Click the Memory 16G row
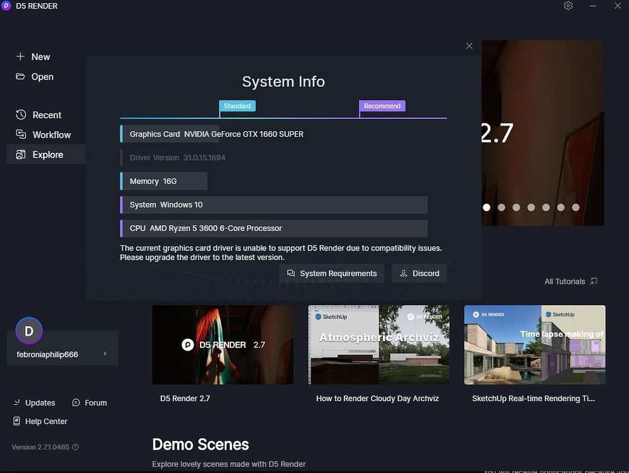Screen dimensions: 629x473 pos(163,181)
